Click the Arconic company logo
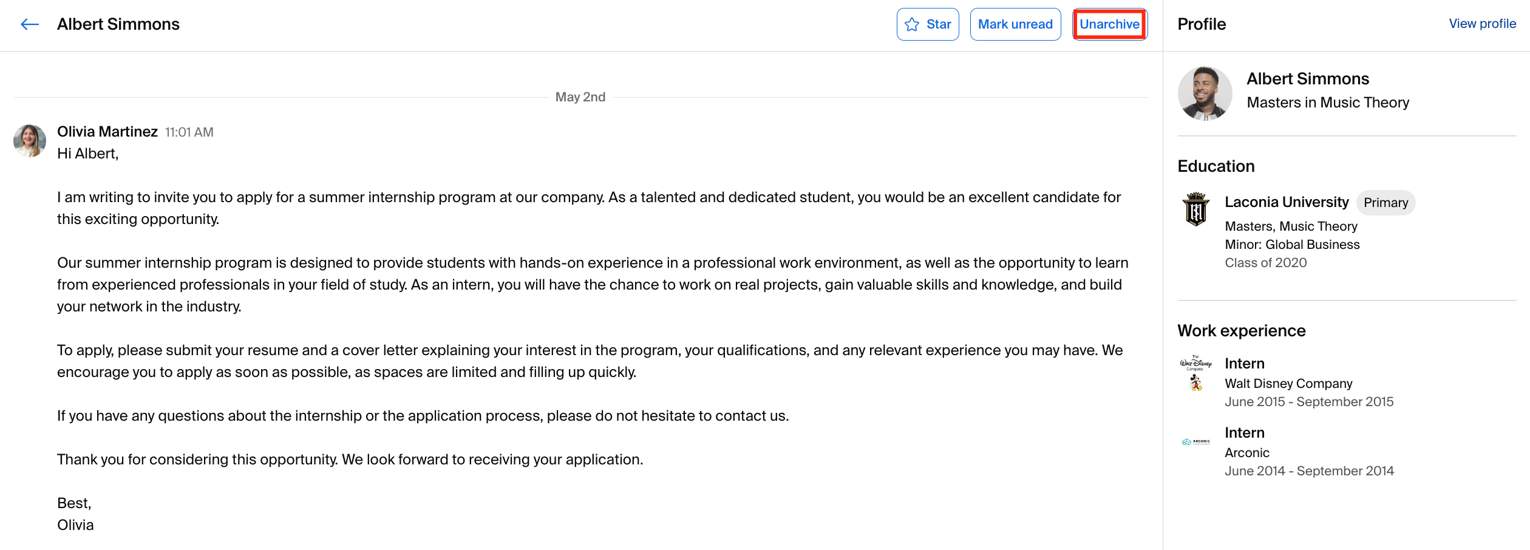Screen dimensions: 1530x550 pos(1195,442)
